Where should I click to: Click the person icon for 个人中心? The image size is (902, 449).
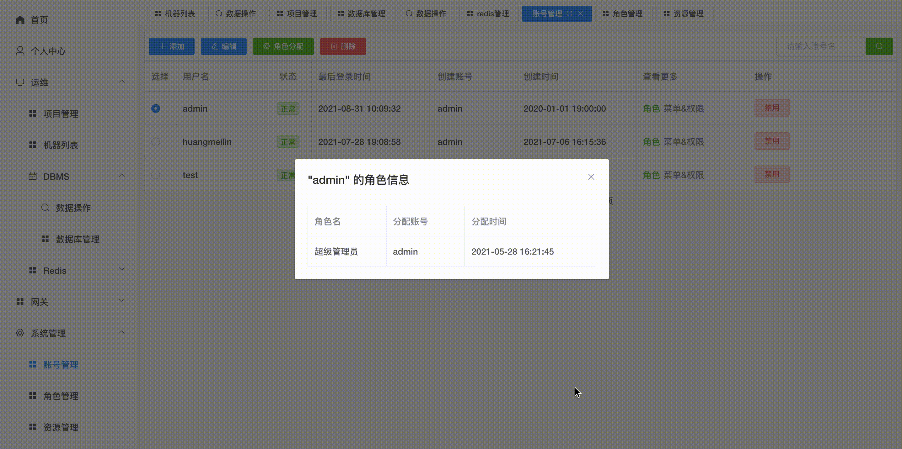point(20,51)
